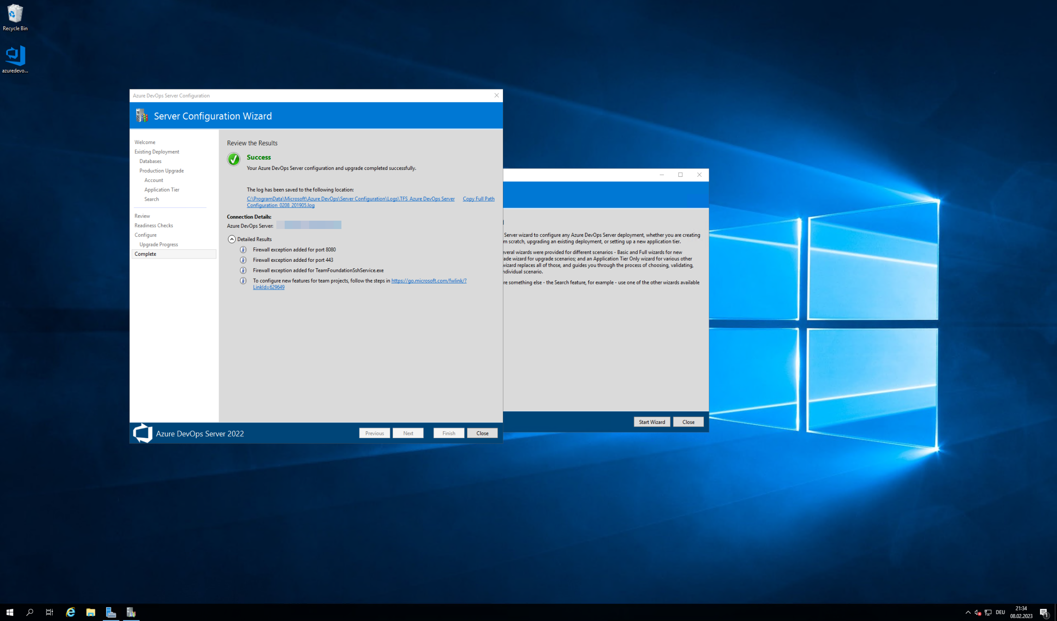
Task: Open the go.microsoft.com fwlink URL
Action: pyautogui.click(x=359, y=284)
